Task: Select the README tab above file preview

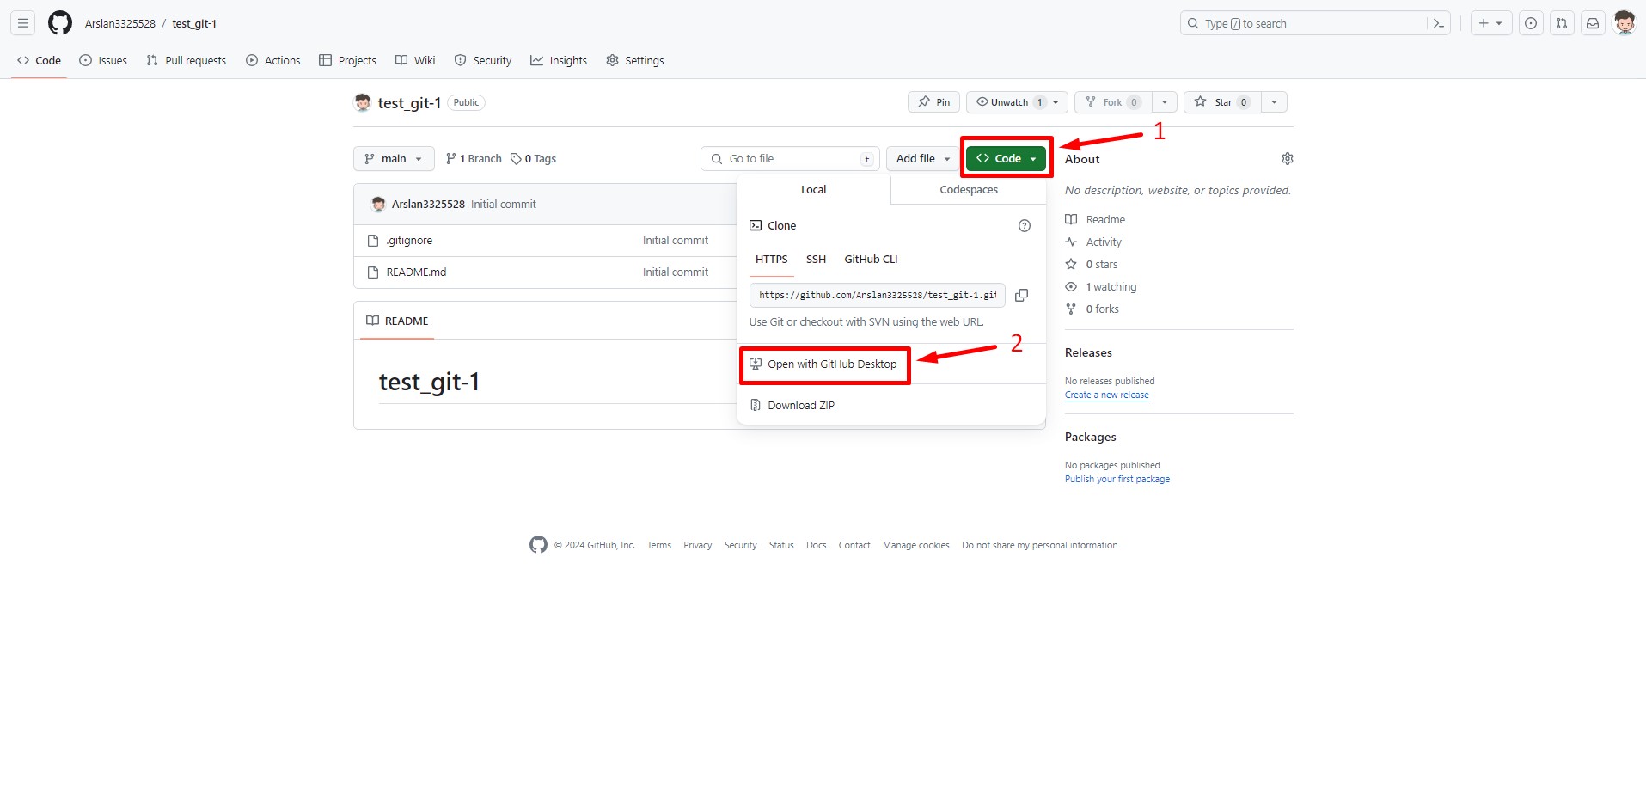Action: click(397, 321)
